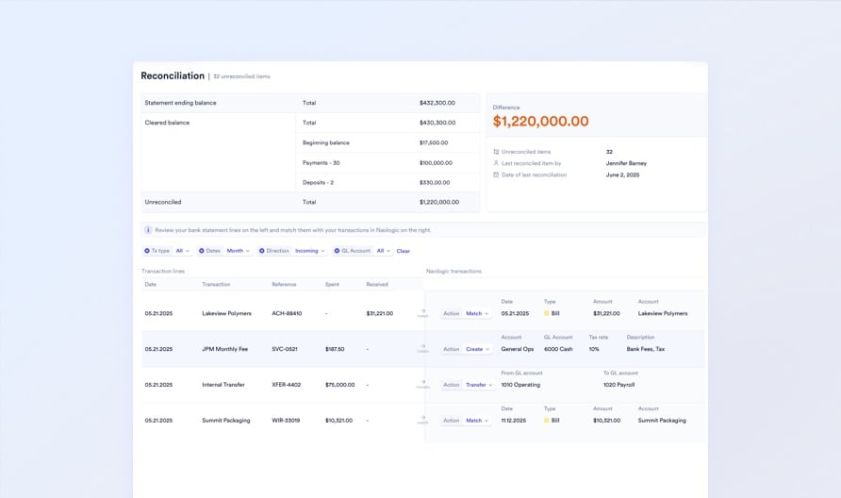Click the Reference column header
The width and height of the screenshot is (841, 498).
point(284,285)
